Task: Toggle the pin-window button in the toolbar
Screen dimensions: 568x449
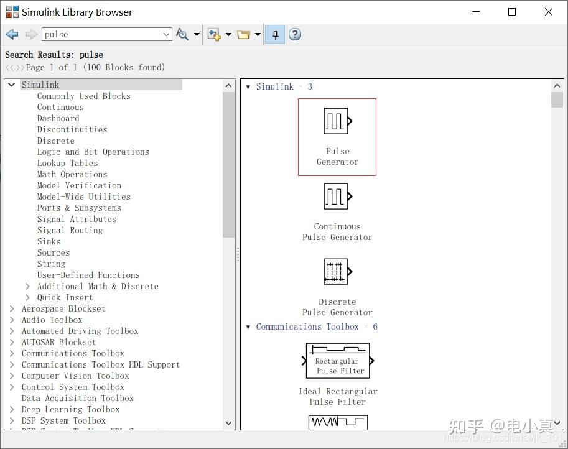Action: point(274,34)
